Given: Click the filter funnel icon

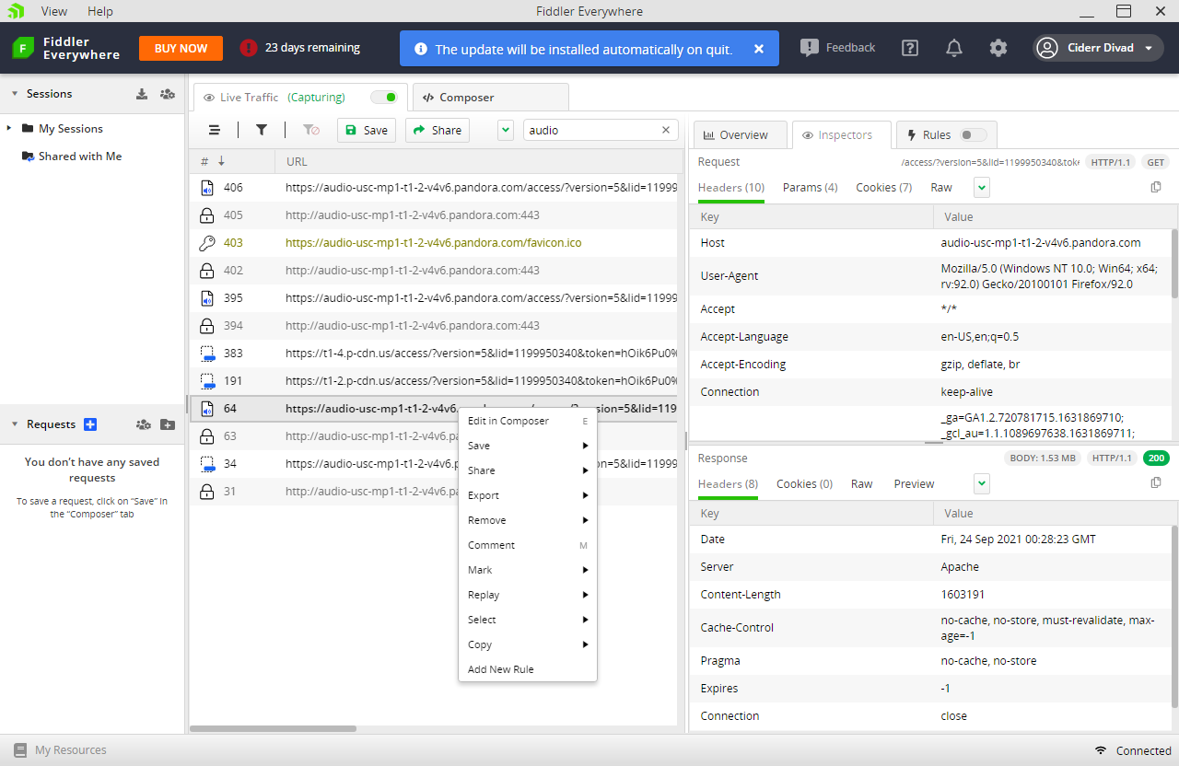Looking at the screenshot, I should point(262,130).
